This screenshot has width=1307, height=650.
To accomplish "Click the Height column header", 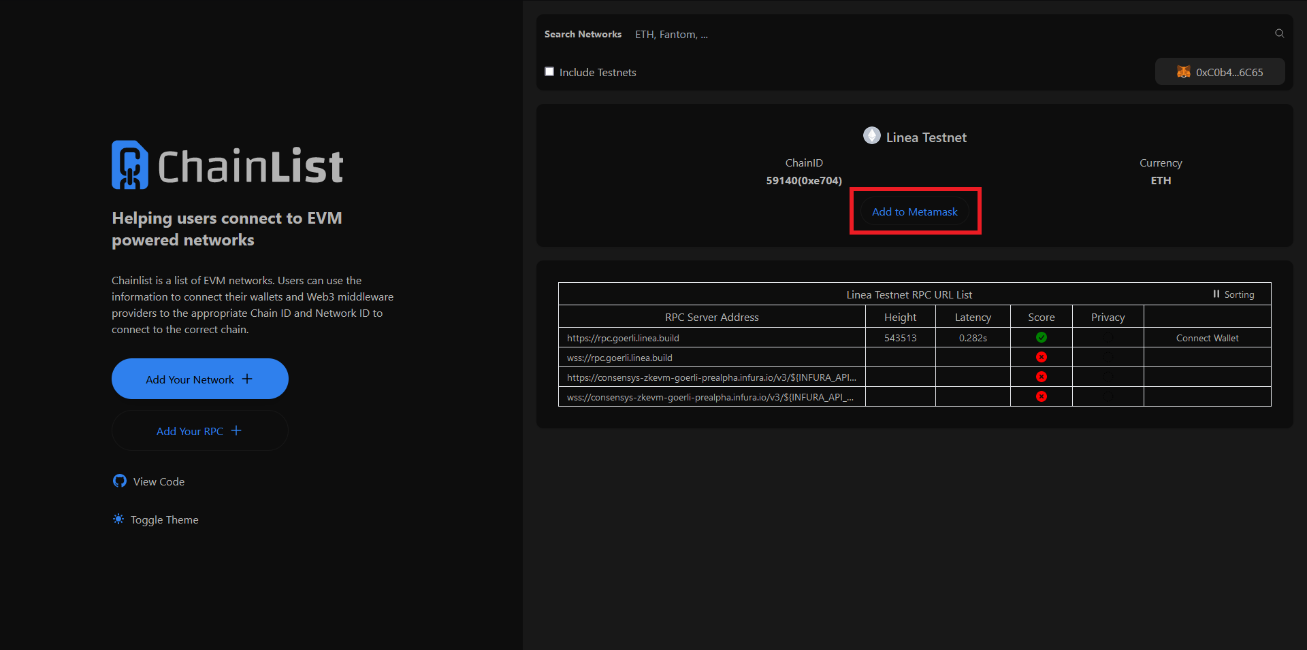I will (900, 317).
